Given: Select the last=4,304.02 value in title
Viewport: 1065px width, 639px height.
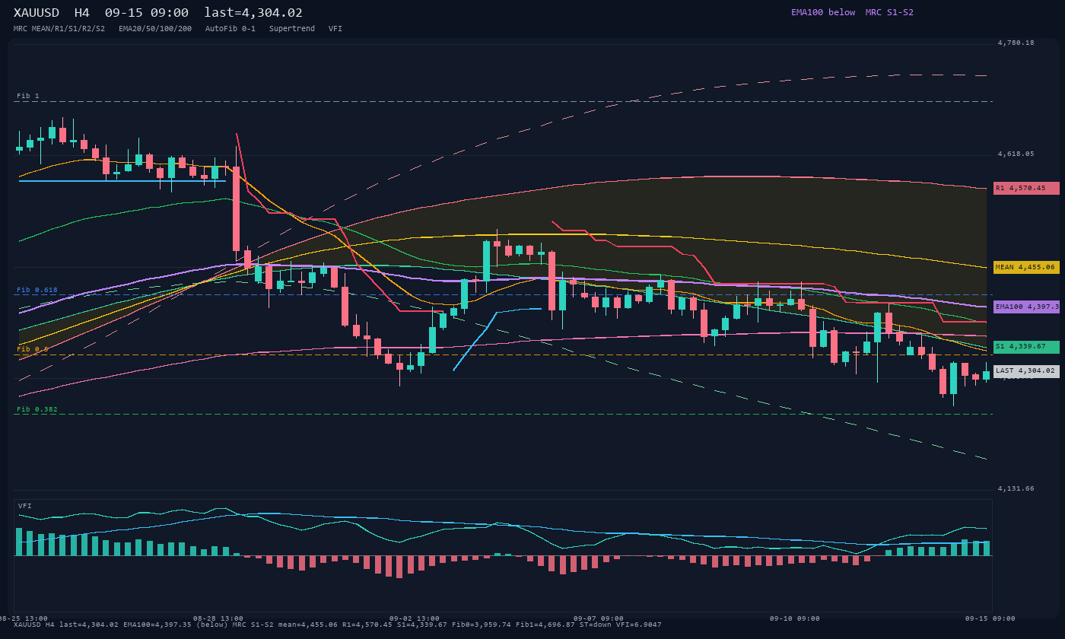Looking at the screenshot, I should point(253,13).
